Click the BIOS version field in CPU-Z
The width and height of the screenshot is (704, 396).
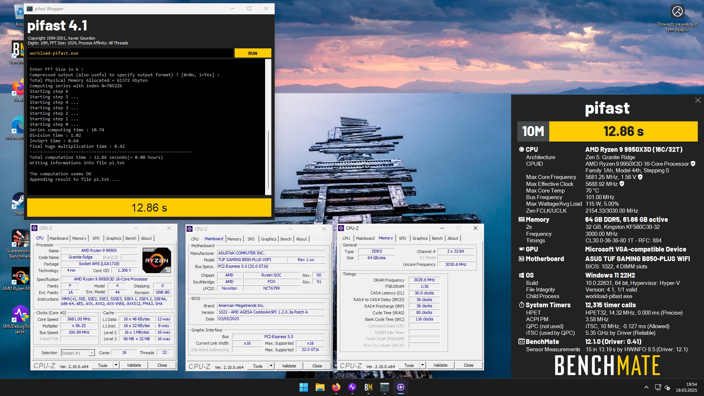(x=271, y=312)
